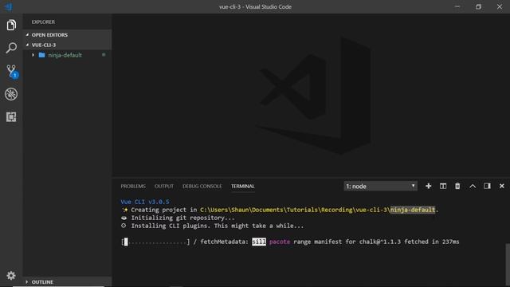Viewport: 510px width, 287px height.
Task: Open the terminal selector dropdown '1: node'
Action: click(381, 186)
